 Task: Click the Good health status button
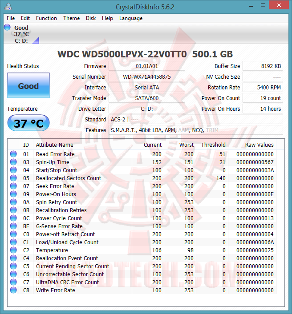point(28,85)
